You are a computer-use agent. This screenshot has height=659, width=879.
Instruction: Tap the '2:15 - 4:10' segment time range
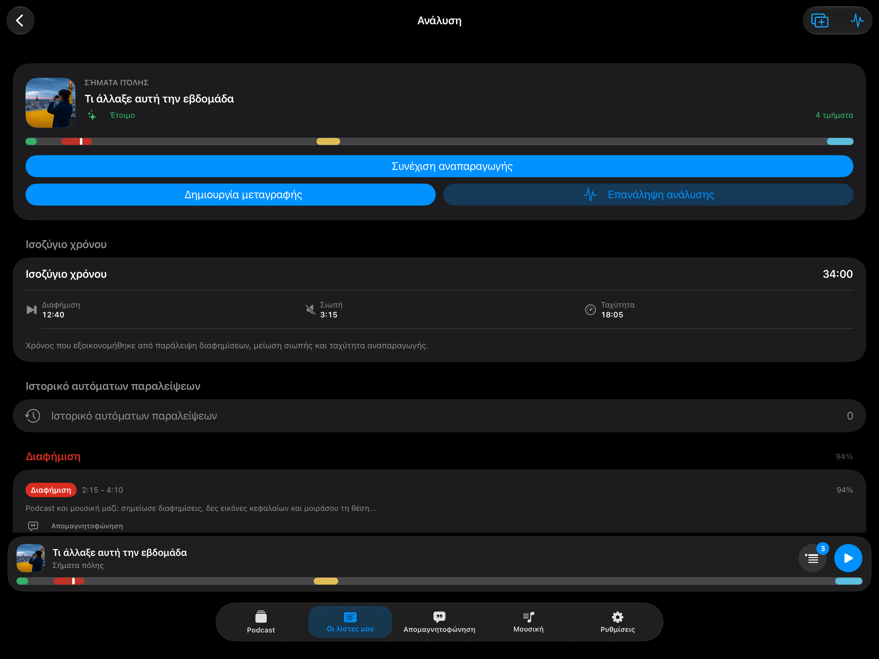pyautogui.click(x=103, y=490)
